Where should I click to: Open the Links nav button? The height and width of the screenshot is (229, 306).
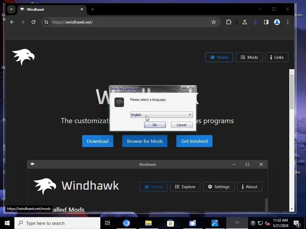[x=277, y=57]
